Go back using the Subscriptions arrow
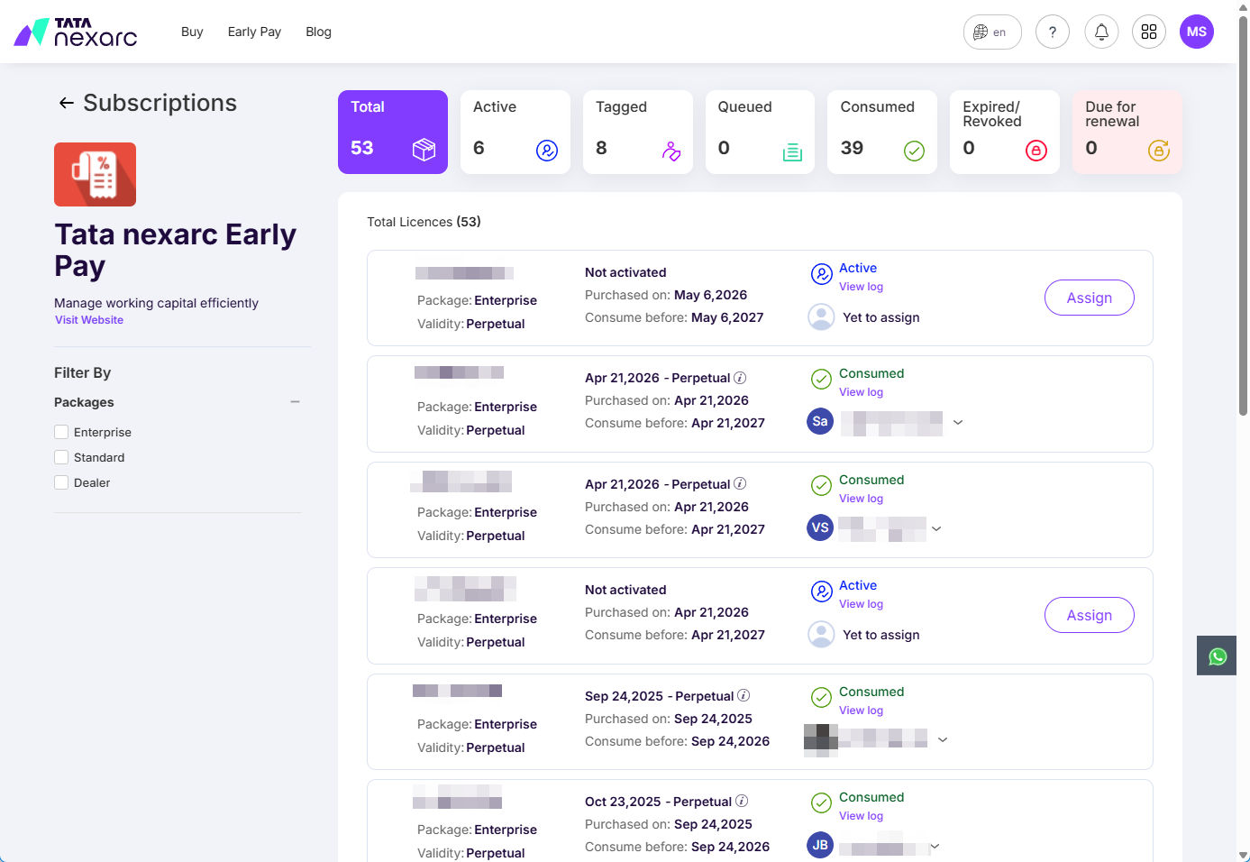 pyautogui.click(x=66, y=103)
